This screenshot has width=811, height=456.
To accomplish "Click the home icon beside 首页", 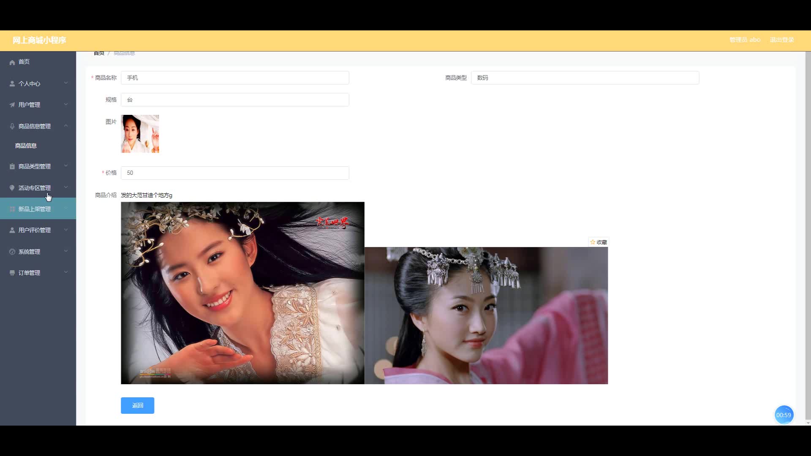I will pos(12,62).
